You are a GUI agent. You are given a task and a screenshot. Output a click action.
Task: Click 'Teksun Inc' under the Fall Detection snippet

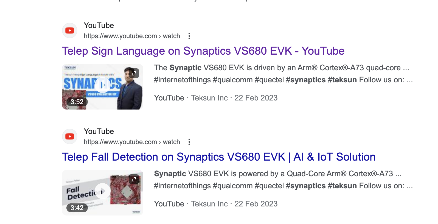(x=209, y=204)
